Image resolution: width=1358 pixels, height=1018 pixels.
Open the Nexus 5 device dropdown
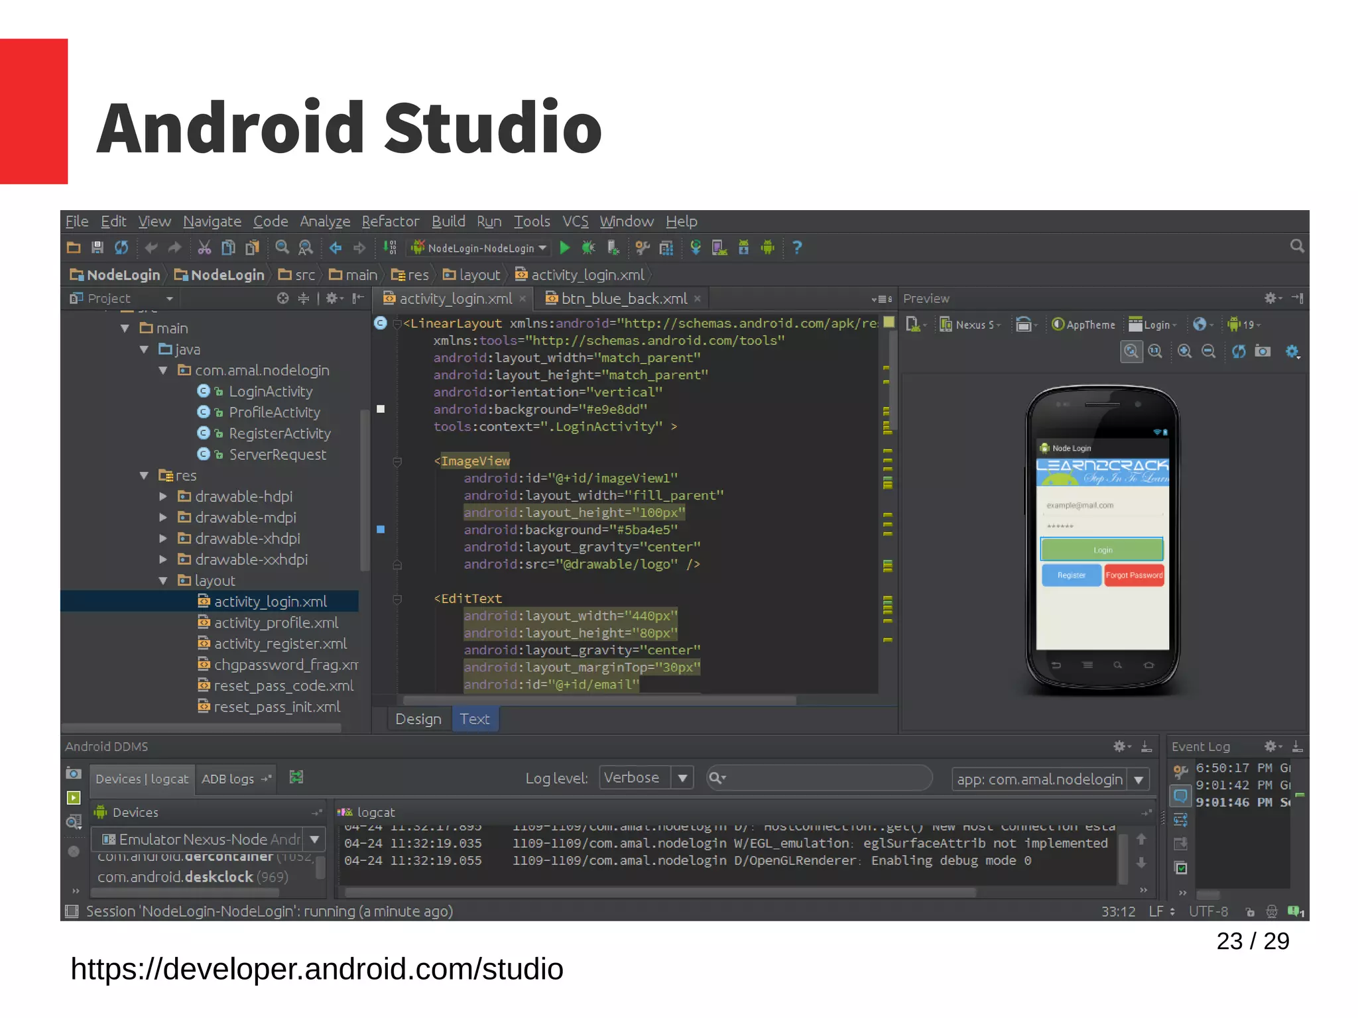[970, 325]
